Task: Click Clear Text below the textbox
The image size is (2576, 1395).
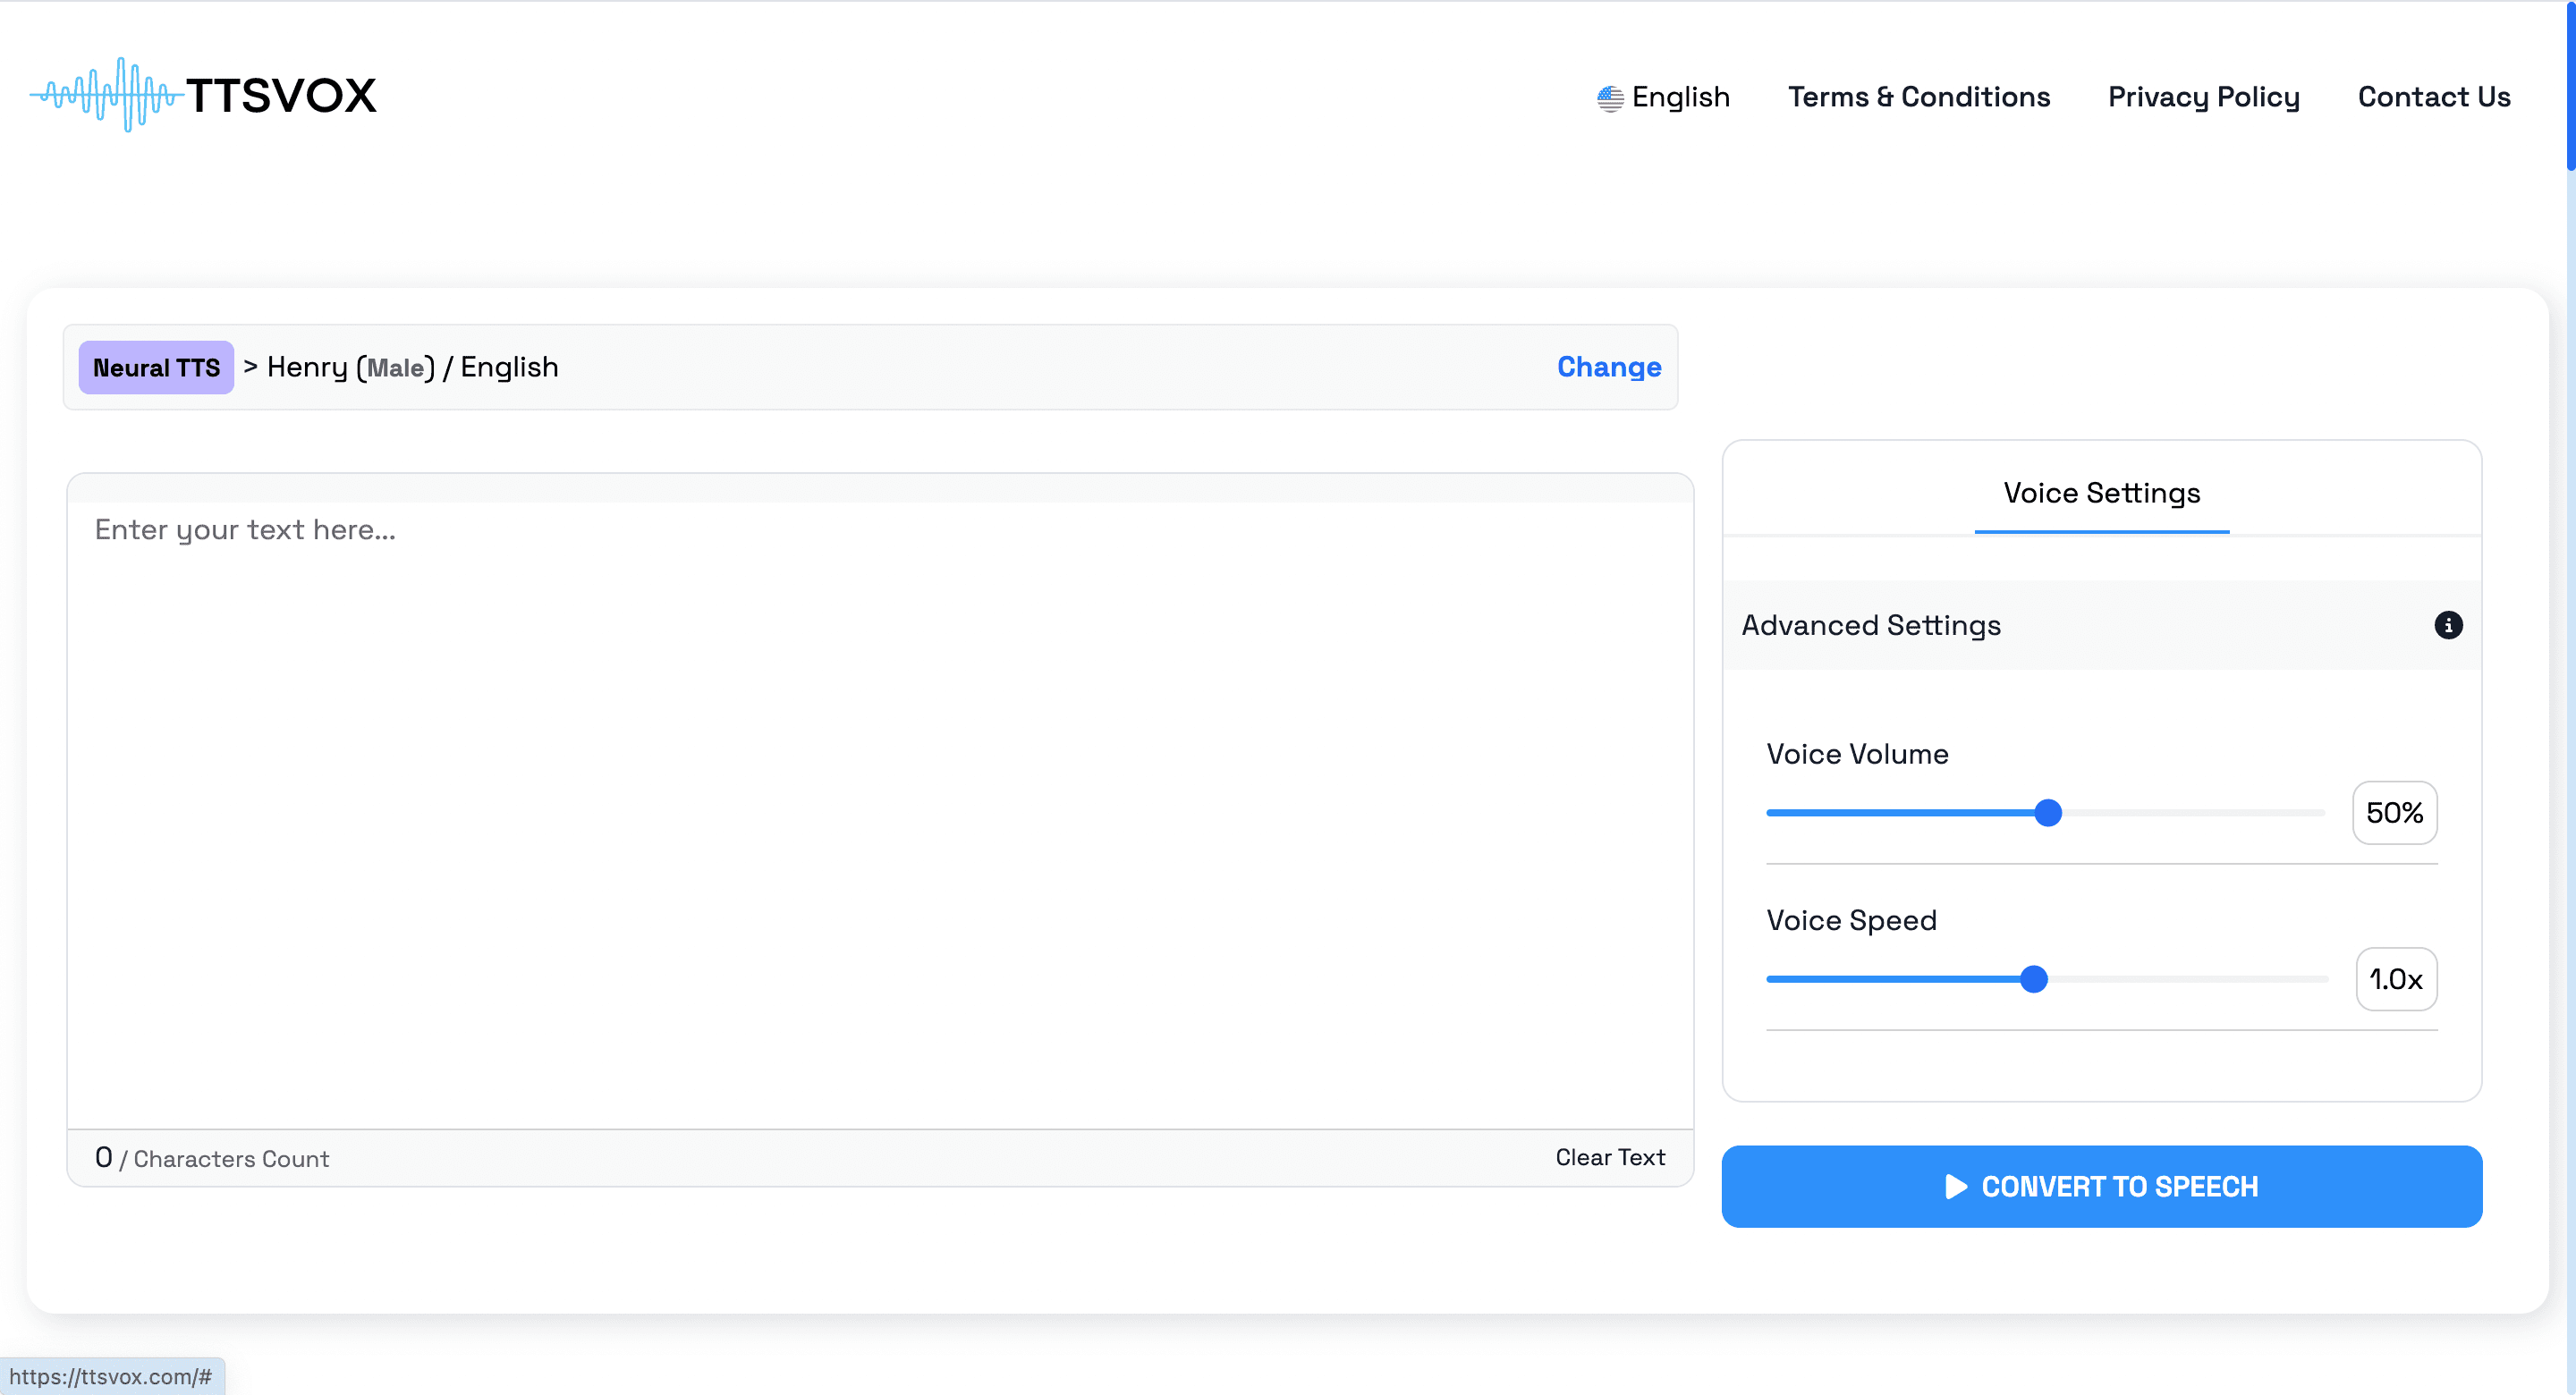Action: [x=1609, y=1157]
